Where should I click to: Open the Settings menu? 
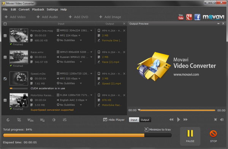click(x=52, y=10)
